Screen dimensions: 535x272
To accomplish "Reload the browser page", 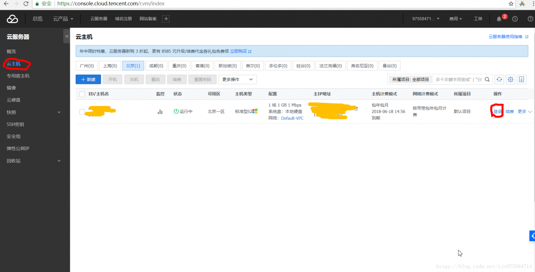I will 26,3.
